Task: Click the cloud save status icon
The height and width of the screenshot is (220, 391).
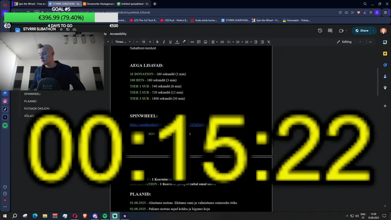Action: tap(74, 29)
